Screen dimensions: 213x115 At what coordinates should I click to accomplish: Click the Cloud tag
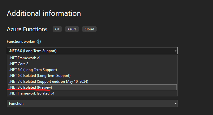(x=89, y=29)
